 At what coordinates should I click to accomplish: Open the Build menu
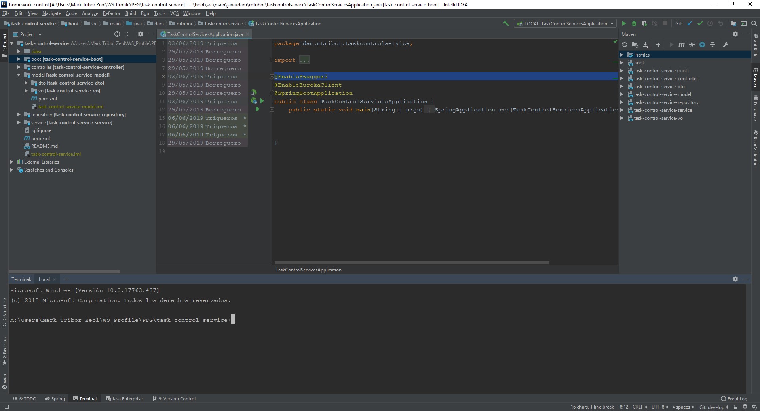(131, 13)
